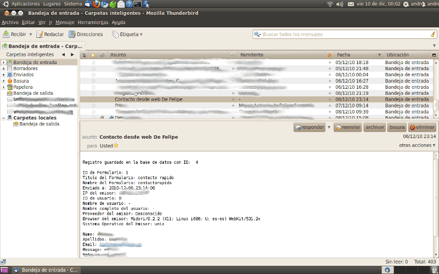Show desktop icon in bottom panel
The height and width of the screenshot is (274, 439).
[4, 270]
